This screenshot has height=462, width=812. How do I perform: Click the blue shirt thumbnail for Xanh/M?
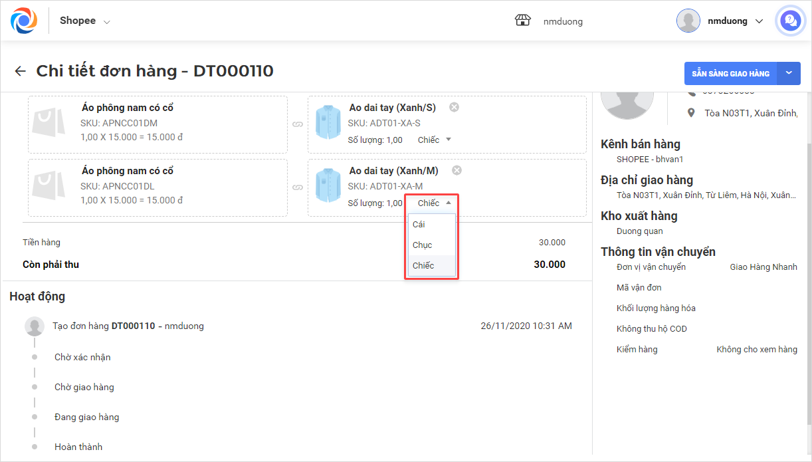pos(328,187)
